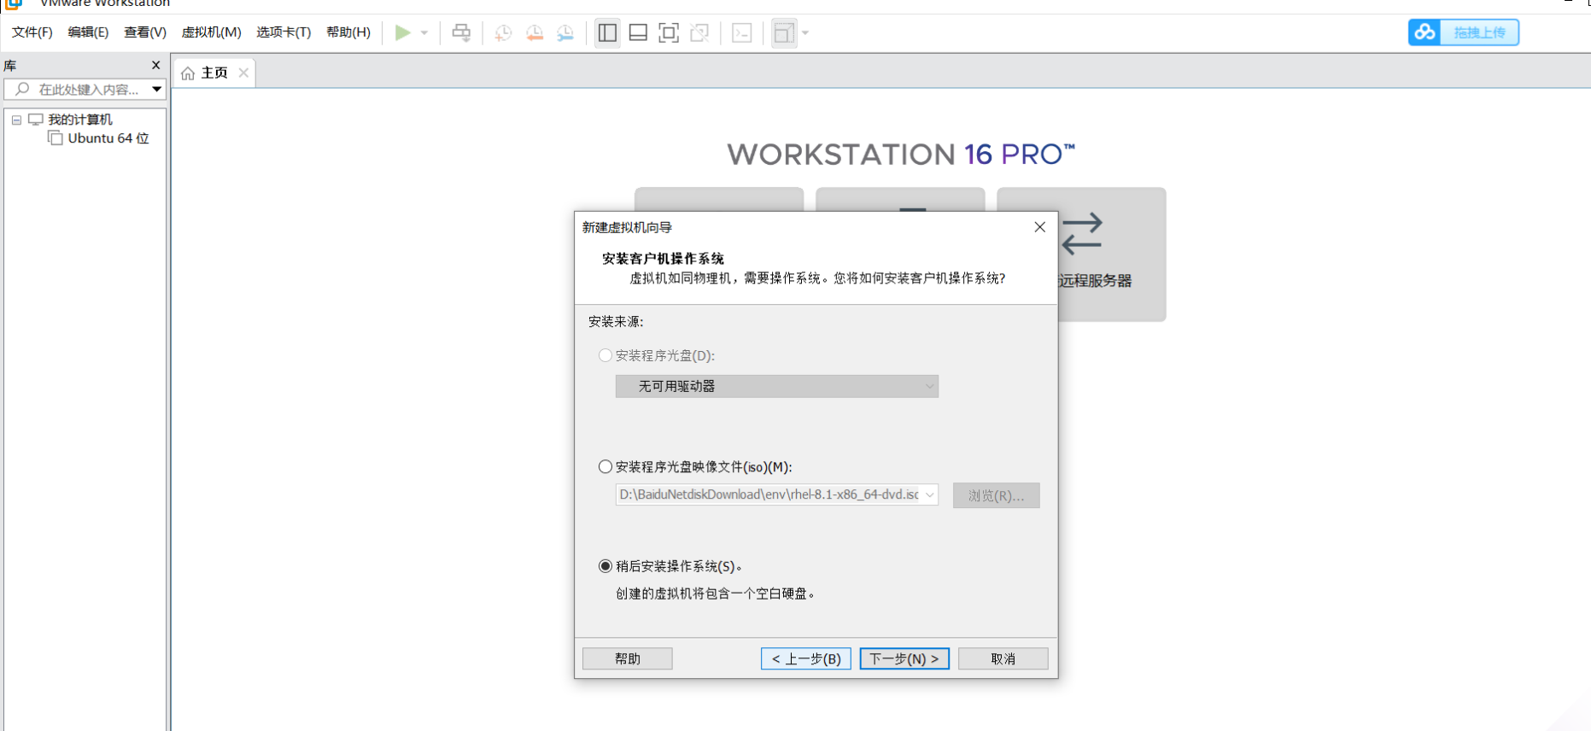Click the < 上一步(B) back button
This screenshot has width=1591, height=731.
806,658
